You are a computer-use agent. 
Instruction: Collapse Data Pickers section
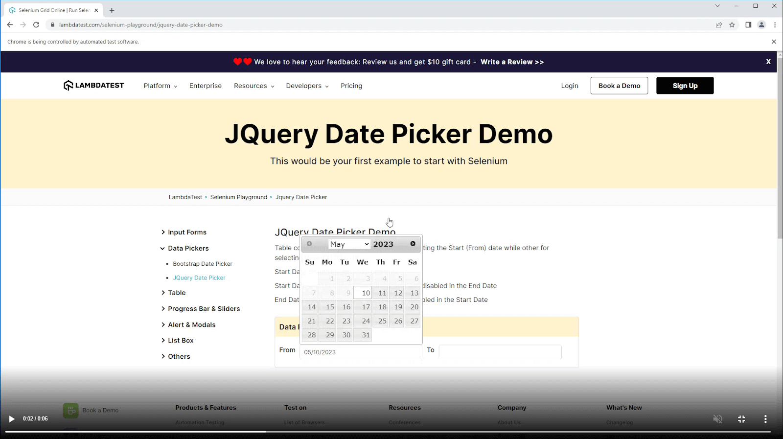pos(185,249)
